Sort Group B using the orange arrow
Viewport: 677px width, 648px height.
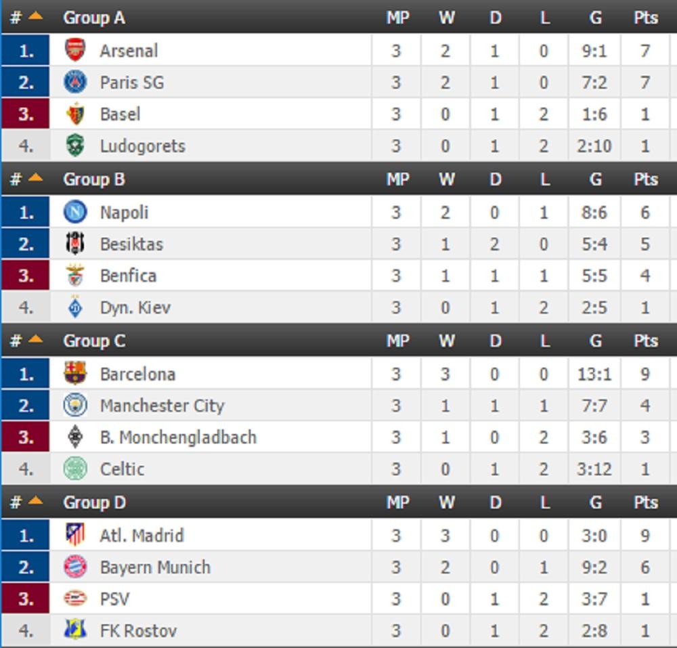point(35,178)
